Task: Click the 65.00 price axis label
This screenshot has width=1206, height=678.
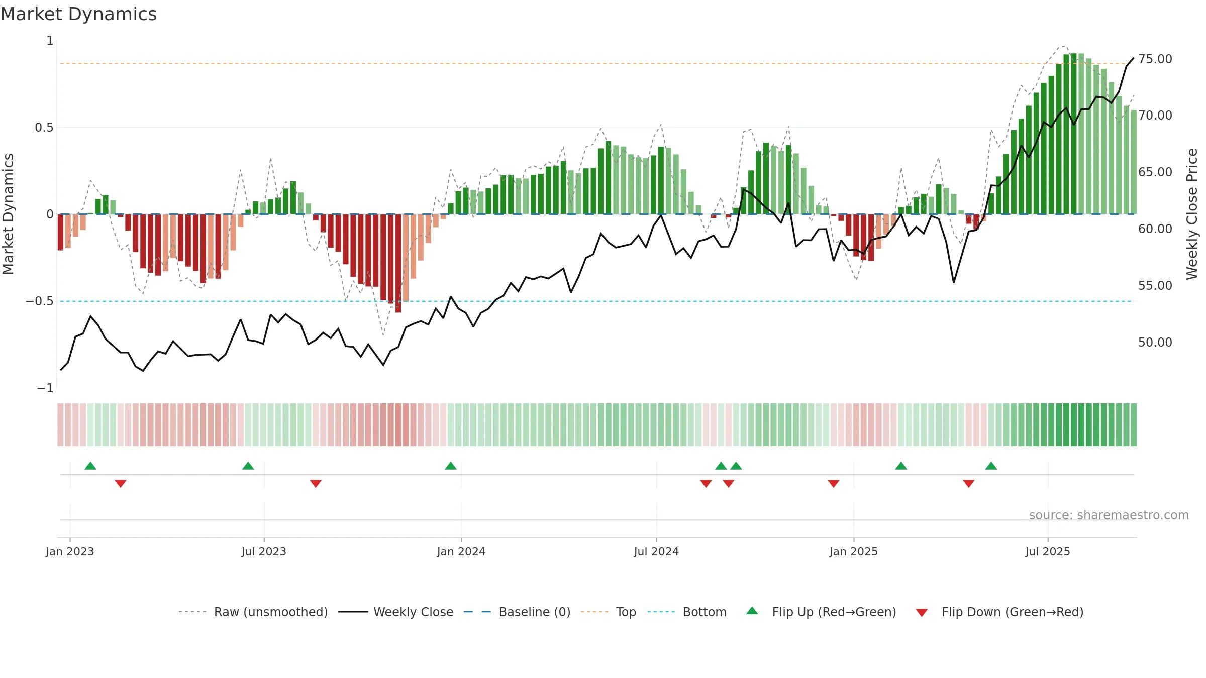Action: 1155,172
